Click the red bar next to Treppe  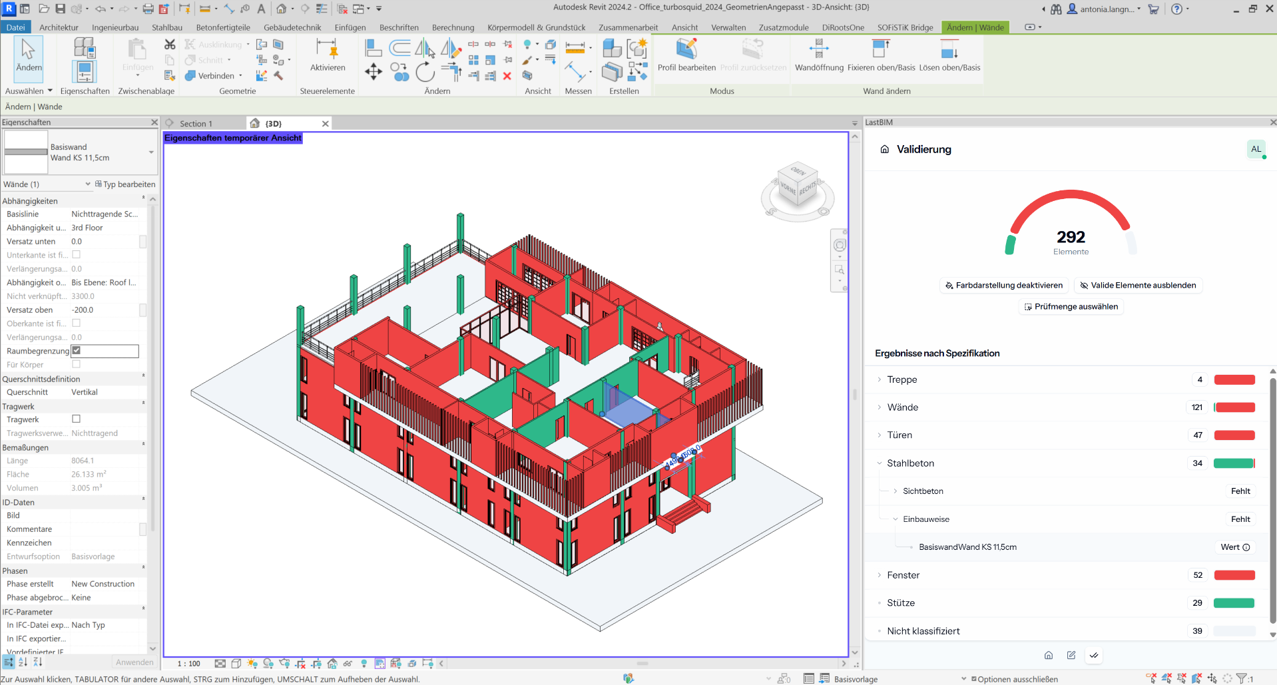[1234, 380]
